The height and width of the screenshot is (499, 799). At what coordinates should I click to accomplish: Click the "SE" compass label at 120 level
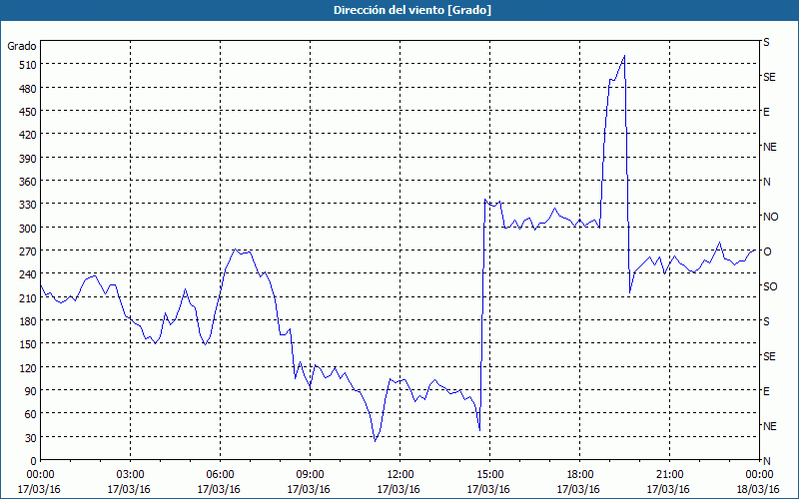769,356
